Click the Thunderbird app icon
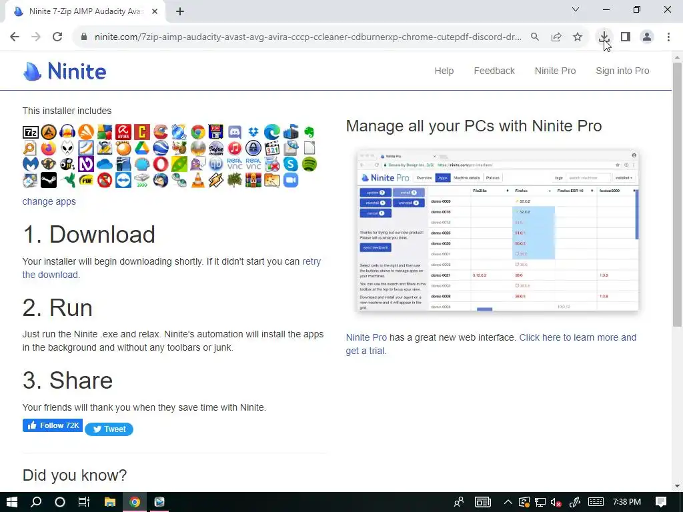 click(x=161, y=180)
